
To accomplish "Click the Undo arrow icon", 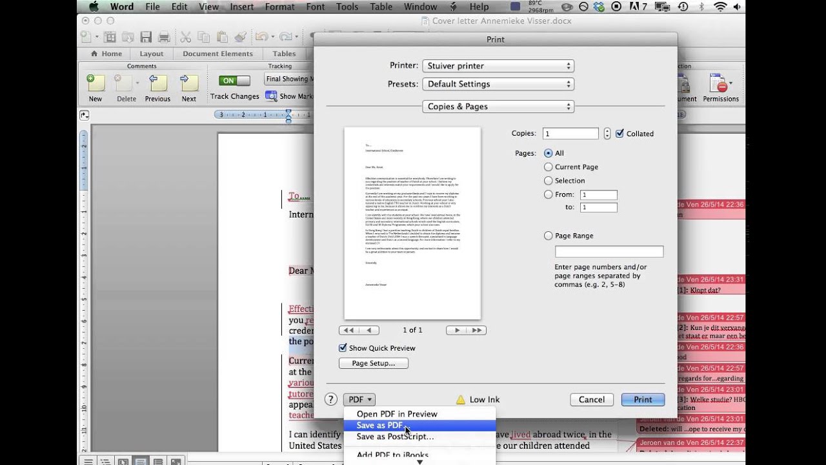I will [x=261, y=37].
